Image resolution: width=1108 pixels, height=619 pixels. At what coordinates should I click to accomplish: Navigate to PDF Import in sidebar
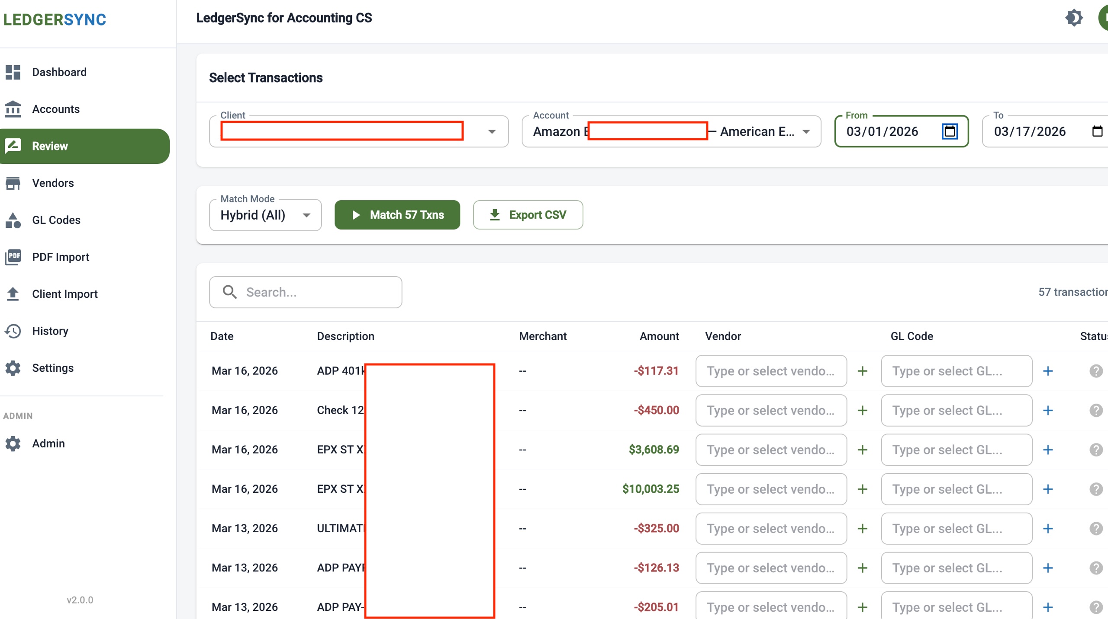tap(61, 257)
